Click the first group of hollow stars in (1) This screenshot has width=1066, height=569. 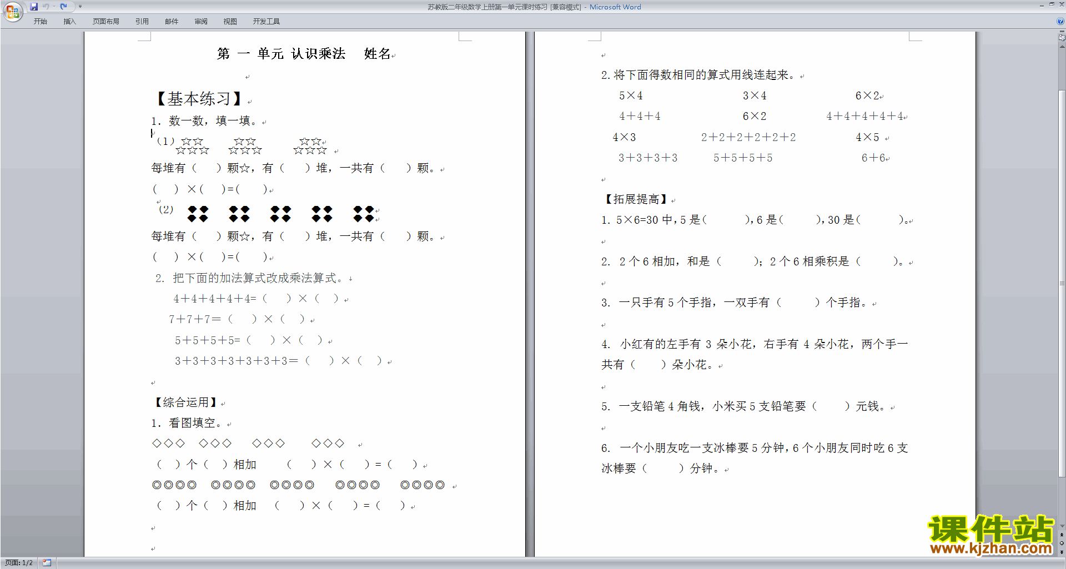(192, 146)
